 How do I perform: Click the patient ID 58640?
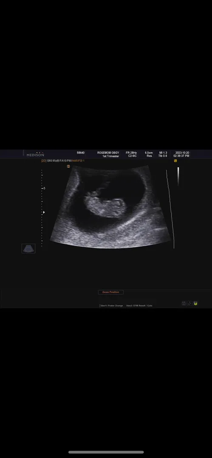pyautogui.click(x=81, y=153)
